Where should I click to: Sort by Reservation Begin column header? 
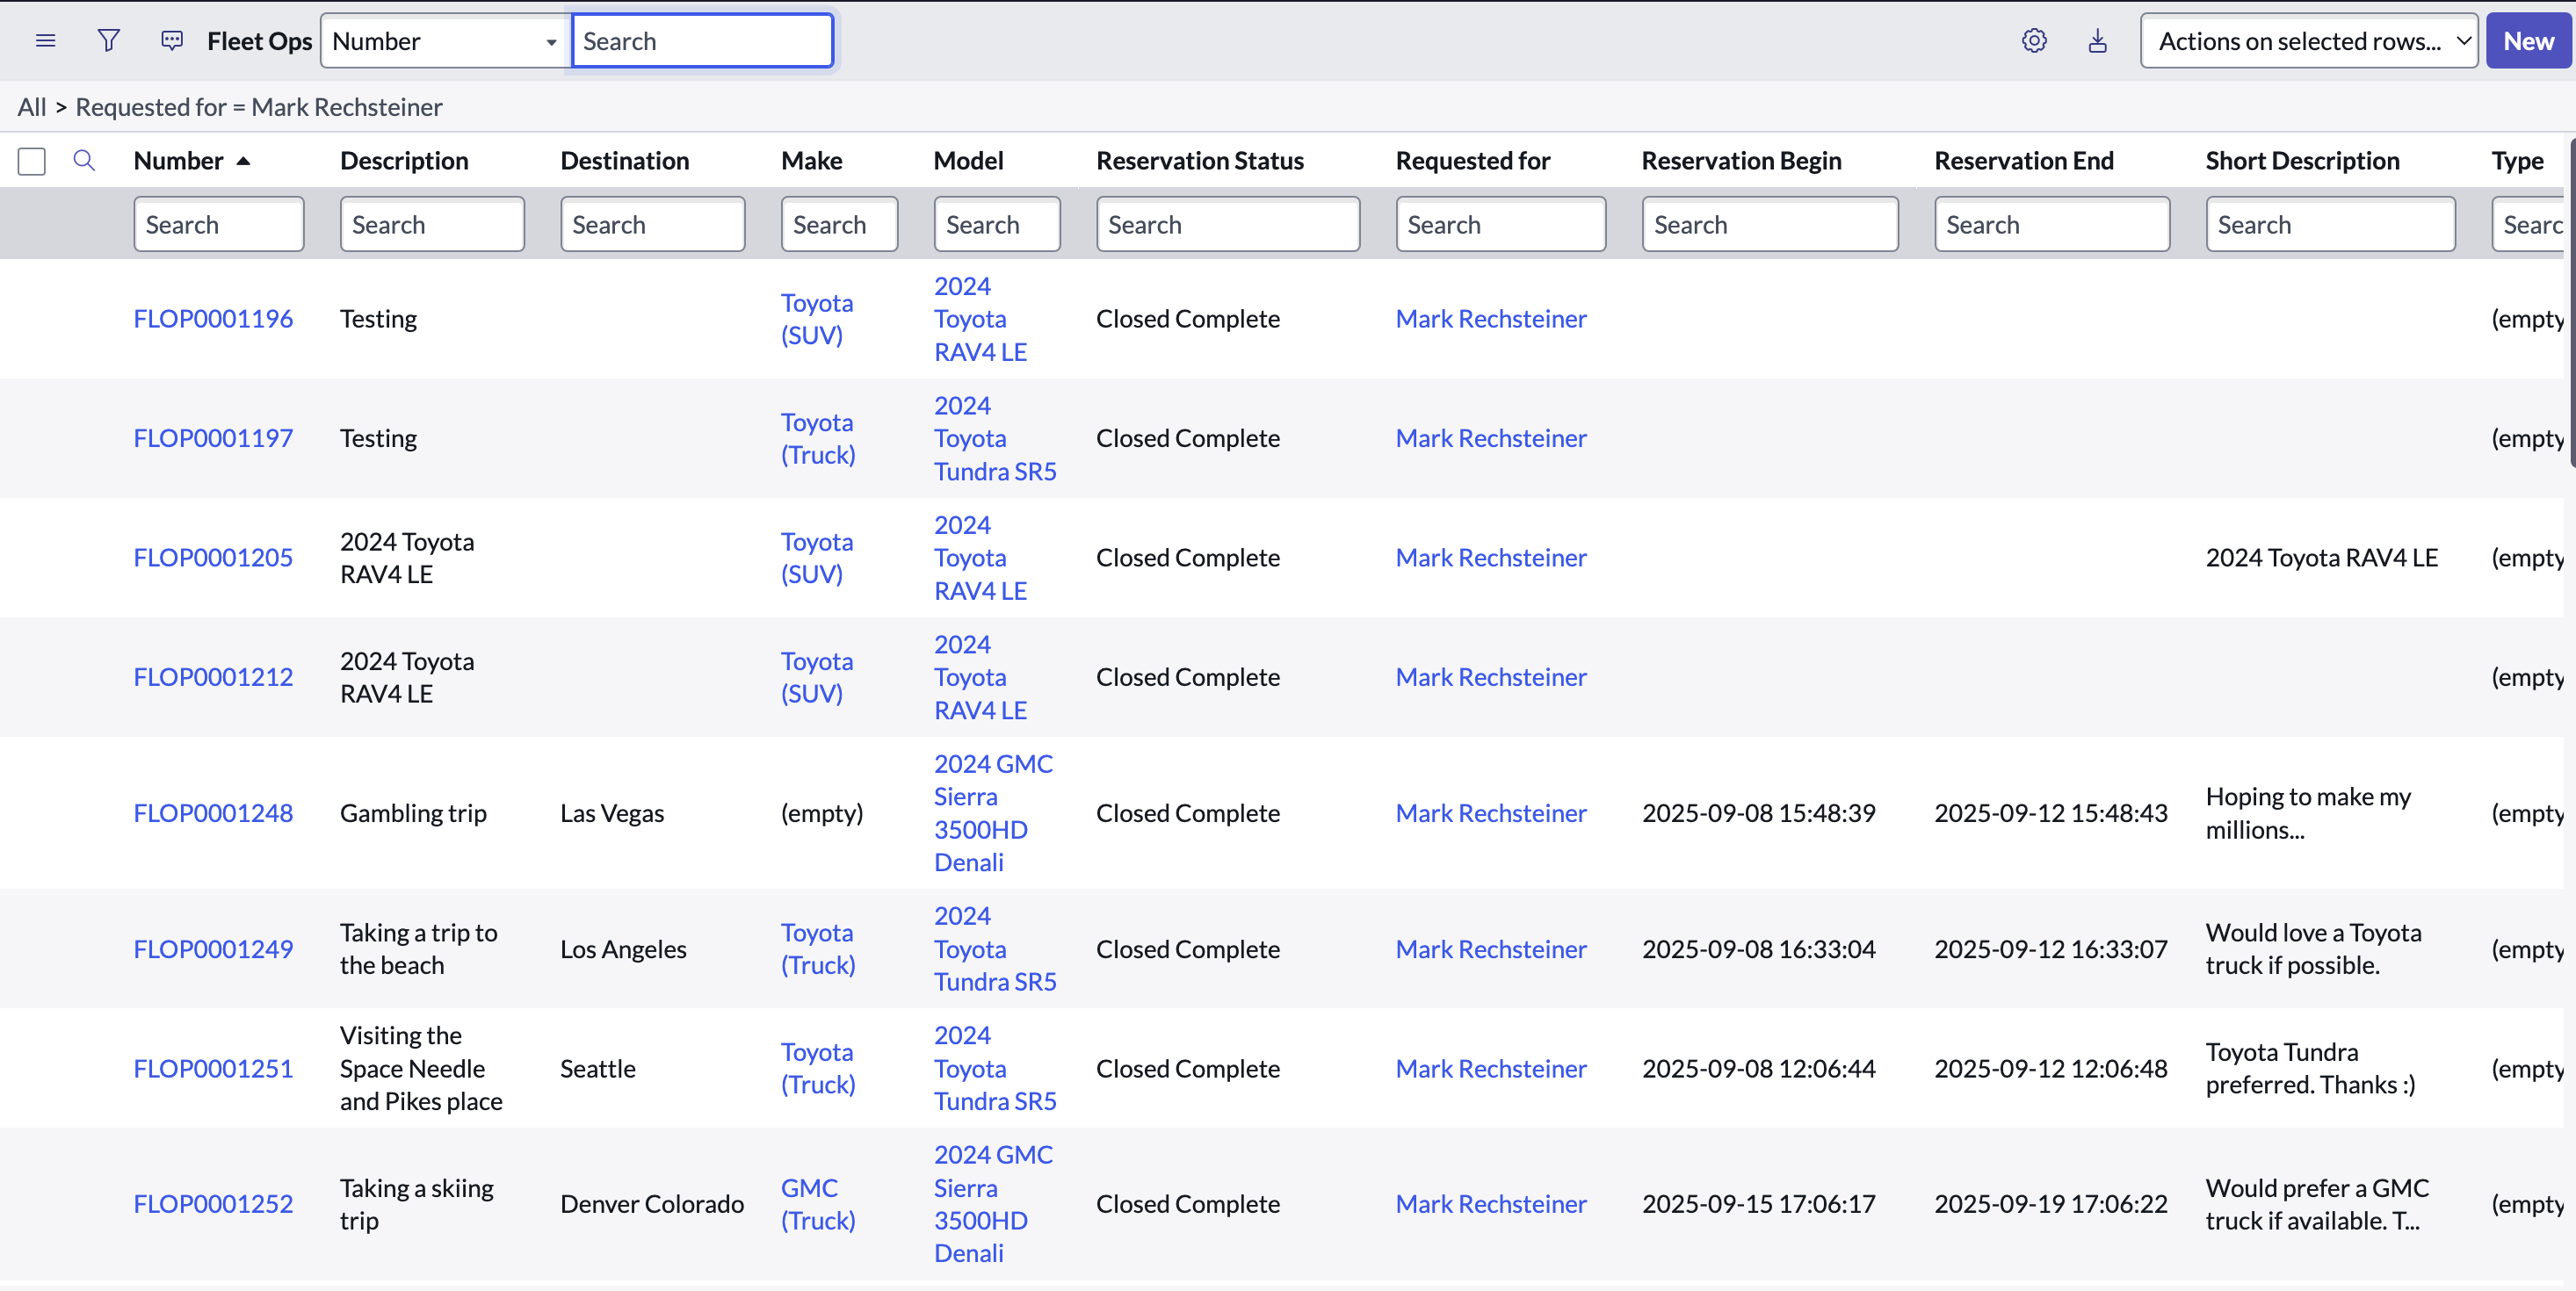coord(1741,161)
